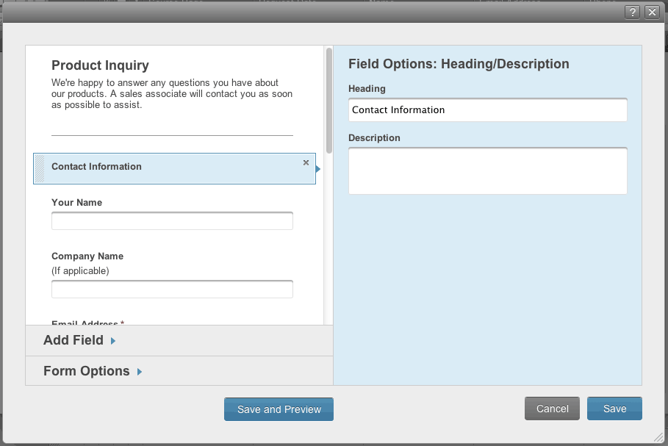Screen dimensions: 668x446
Task: Click into the Description text area
Action: [x=487, y=170]
